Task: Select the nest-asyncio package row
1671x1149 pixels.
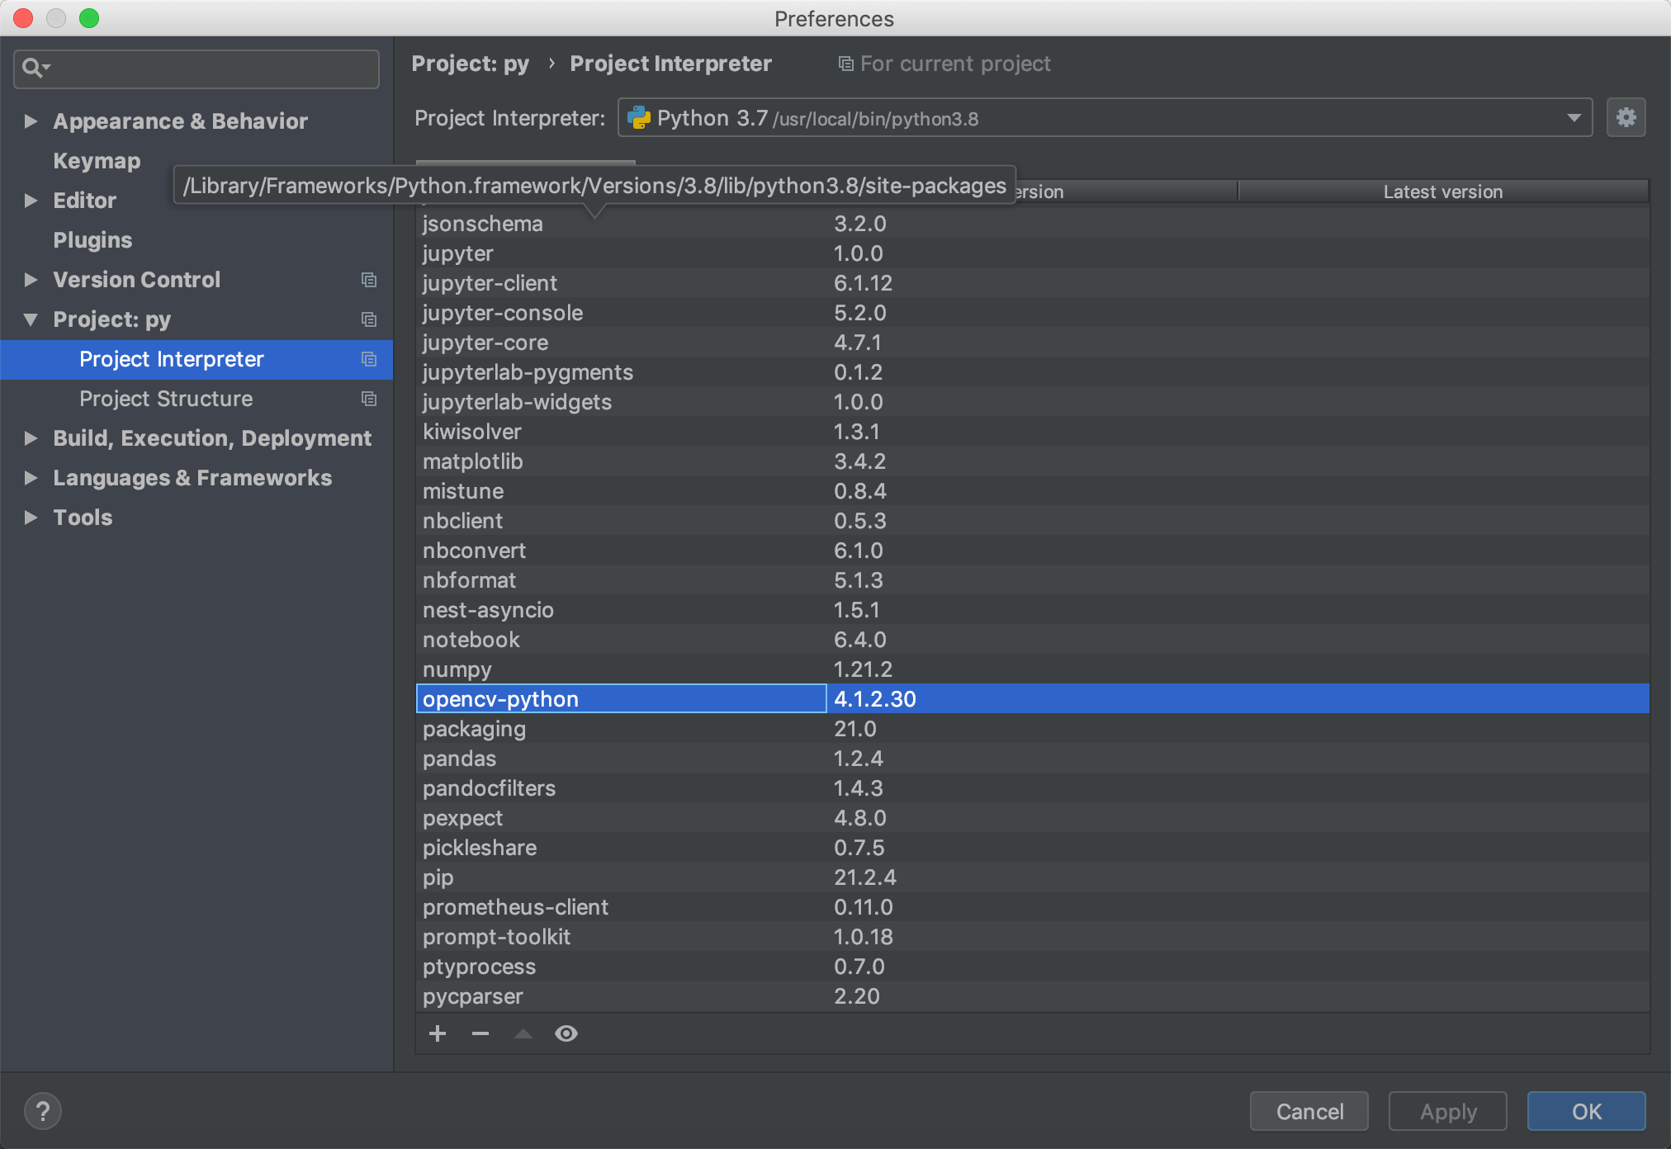Action: click(1032, 610)
